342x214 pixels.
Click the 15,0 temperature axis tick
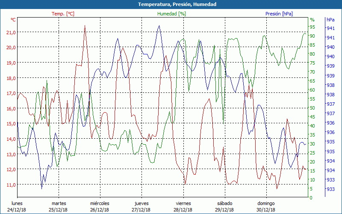(12, 124)
